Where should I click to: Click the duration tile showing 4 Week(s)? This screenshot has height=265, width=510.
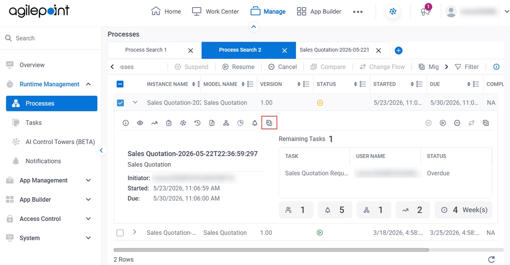pyautogui.click(x=463, y=210)
